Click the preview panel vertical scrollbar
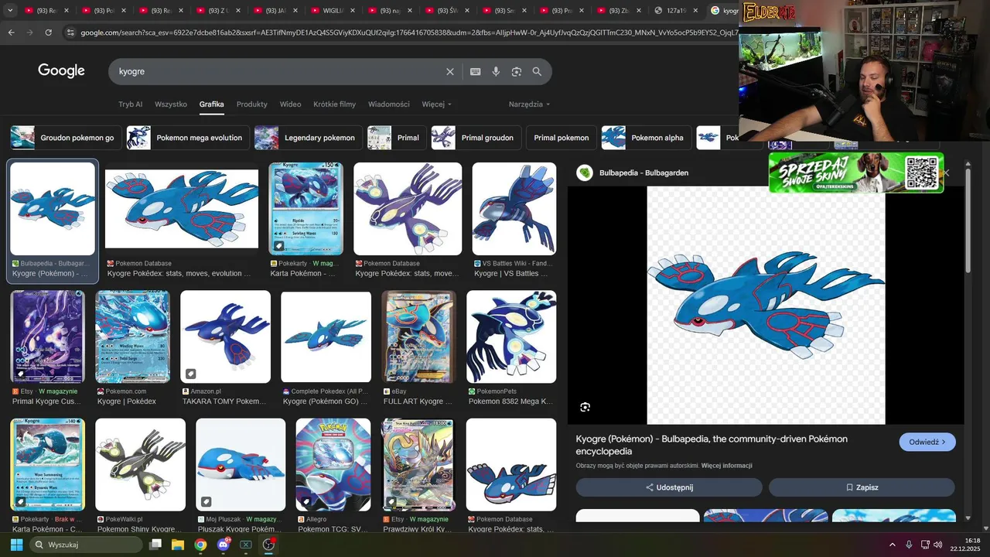Viewport: 990px width, 557px height. 968,220
